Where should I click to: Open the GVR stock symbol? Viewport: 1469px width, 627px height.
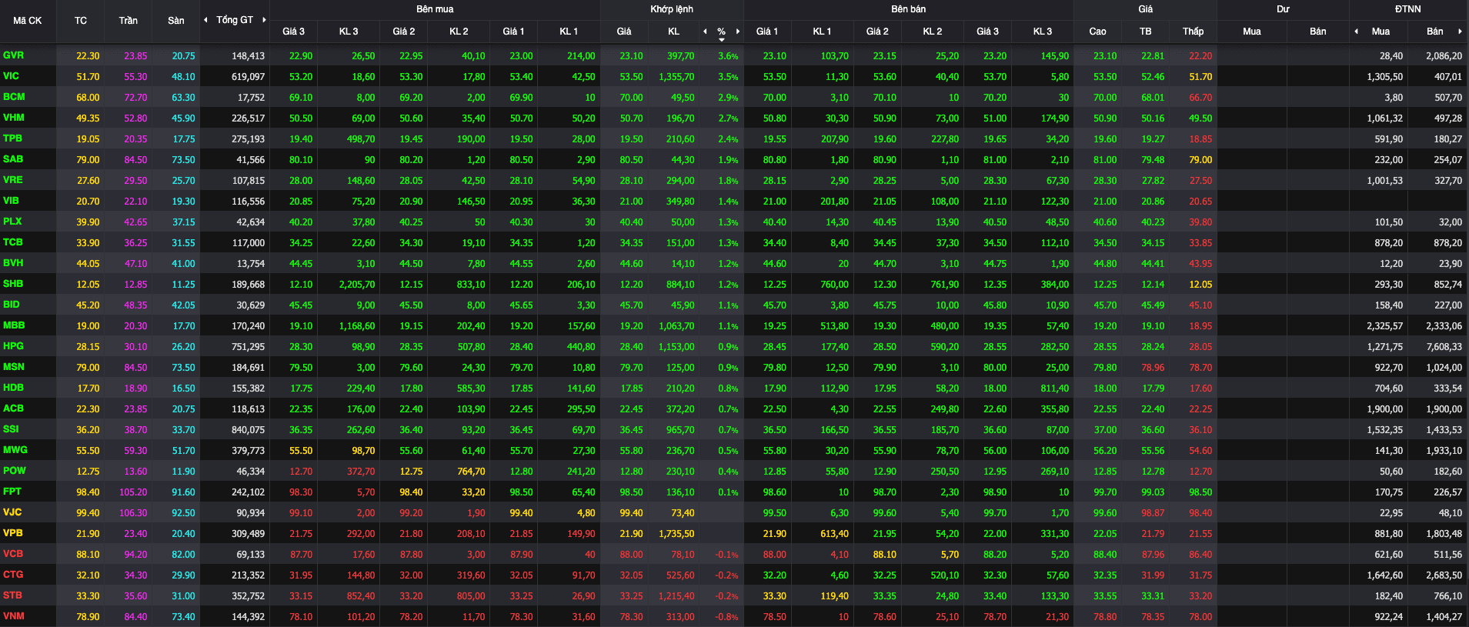click(14, 55)
